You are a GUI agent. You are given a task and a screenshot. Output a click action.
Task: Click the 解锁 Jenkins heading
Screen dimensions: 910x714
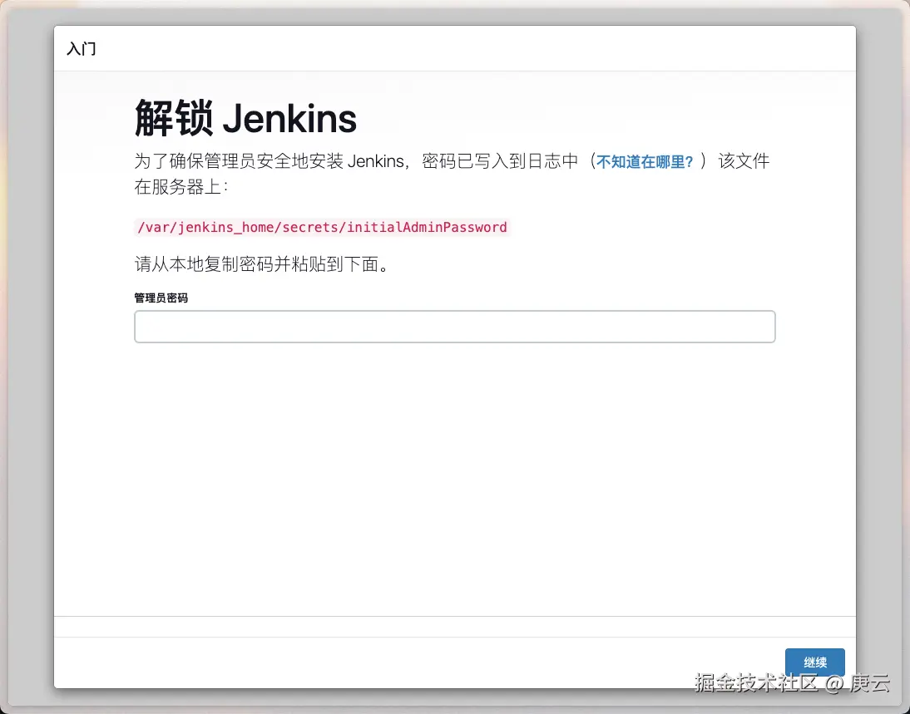tap(245, 118)
